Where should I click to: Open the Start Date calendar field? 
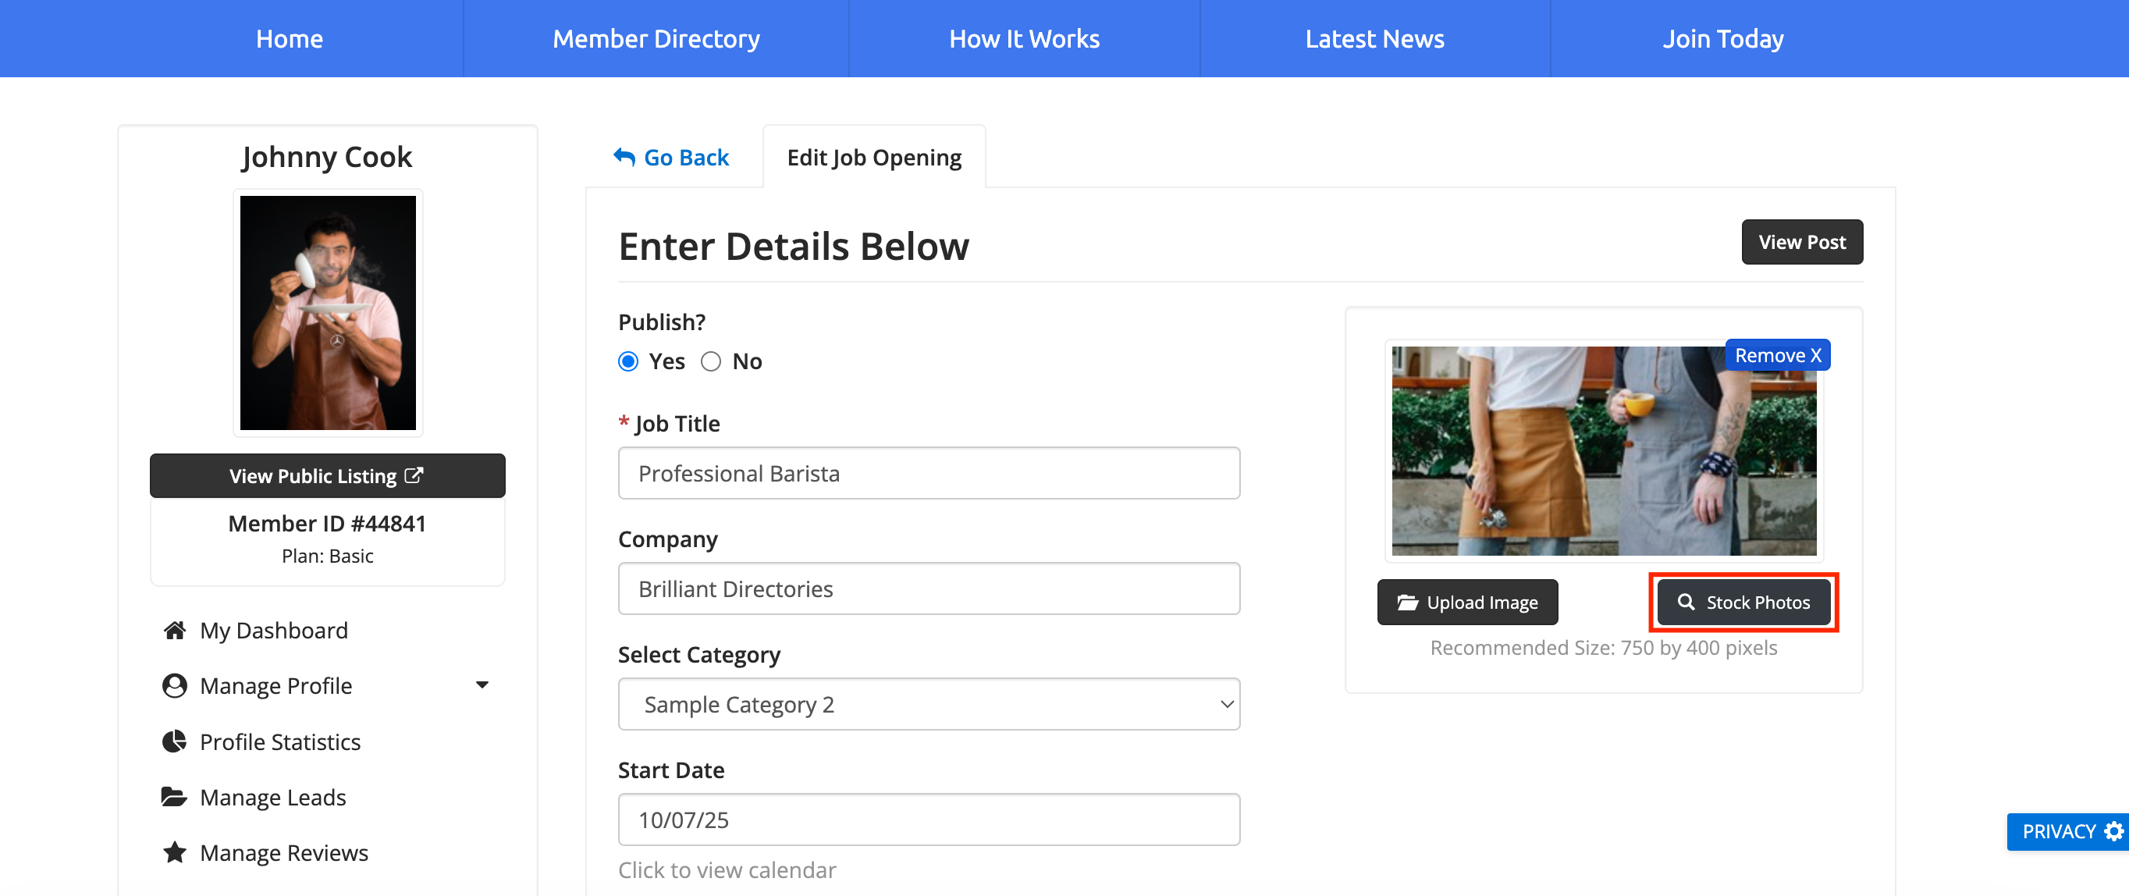pyautogui.click(x=928, y=820)
